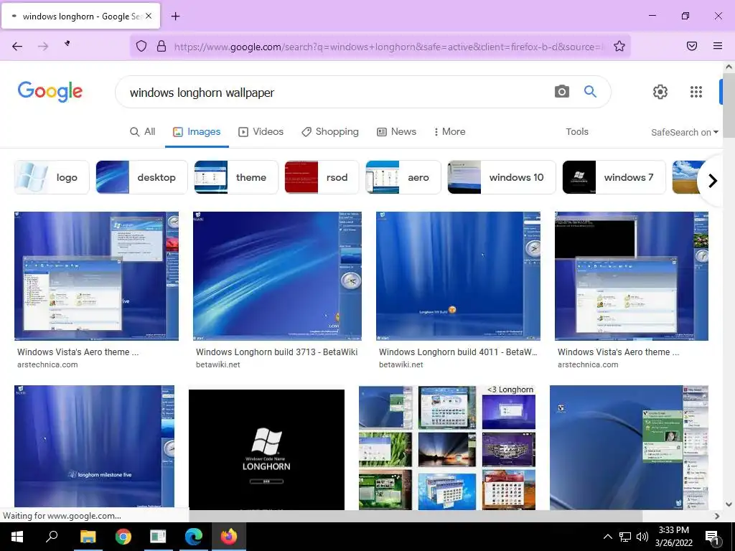
Task: Open the Firefox hamburger menu
Action: [718, 46]
